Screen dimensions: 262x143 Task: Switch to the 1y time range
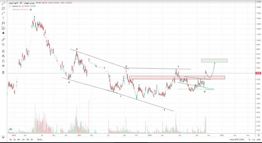click(x=15, y=140)
